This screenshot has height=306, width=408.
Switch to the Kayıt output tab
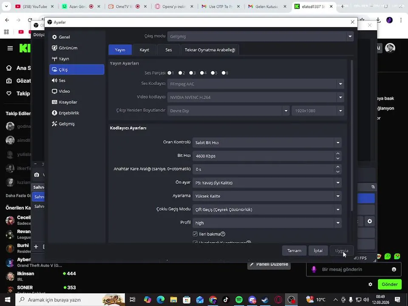pyautogui.click(x=144, y=50)
